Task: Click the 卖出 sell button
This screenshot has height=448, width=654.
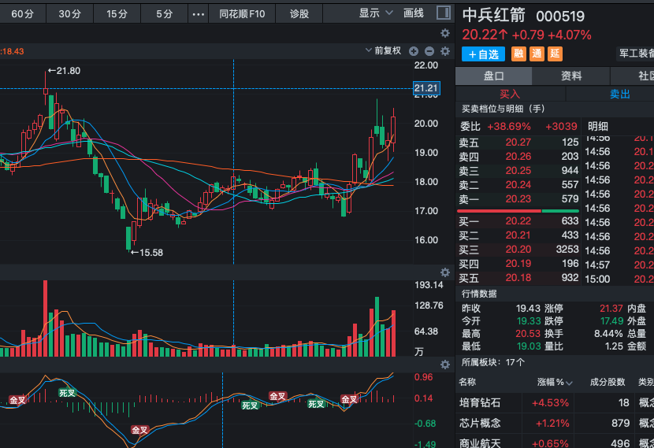Action: [620, 94]
